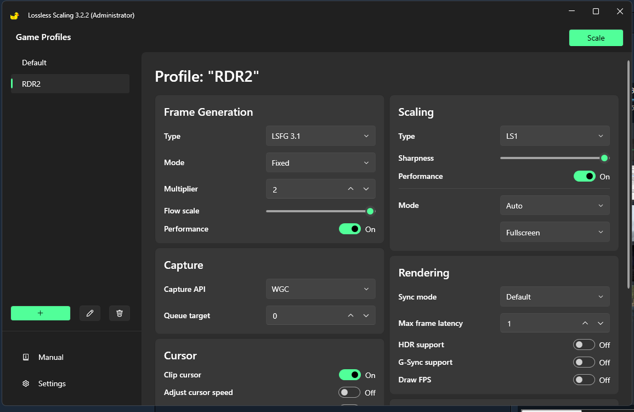The height and width of the screenshot is (412, 634).
Task: Click the vertical scrollbar on the right
Action: point(629,173)
